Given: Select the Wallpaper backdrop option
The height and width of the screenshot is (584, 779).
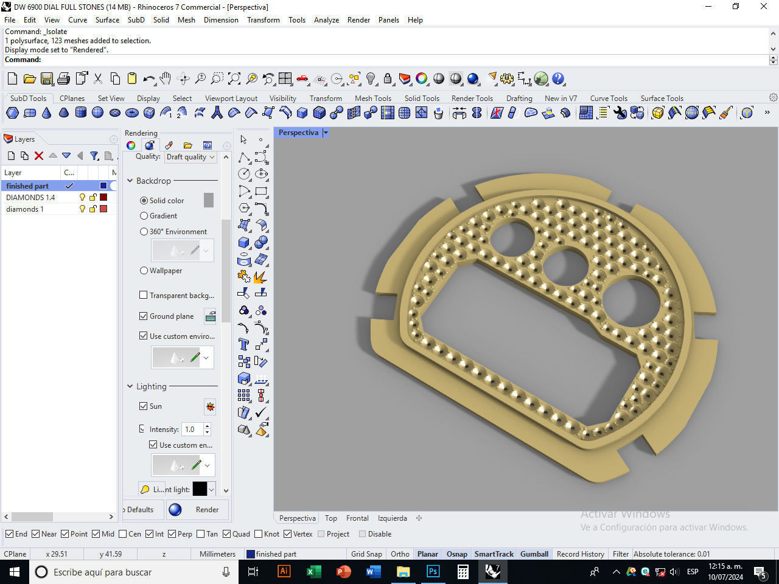Looking at the screenshot, I should click(x=144, y=270).
